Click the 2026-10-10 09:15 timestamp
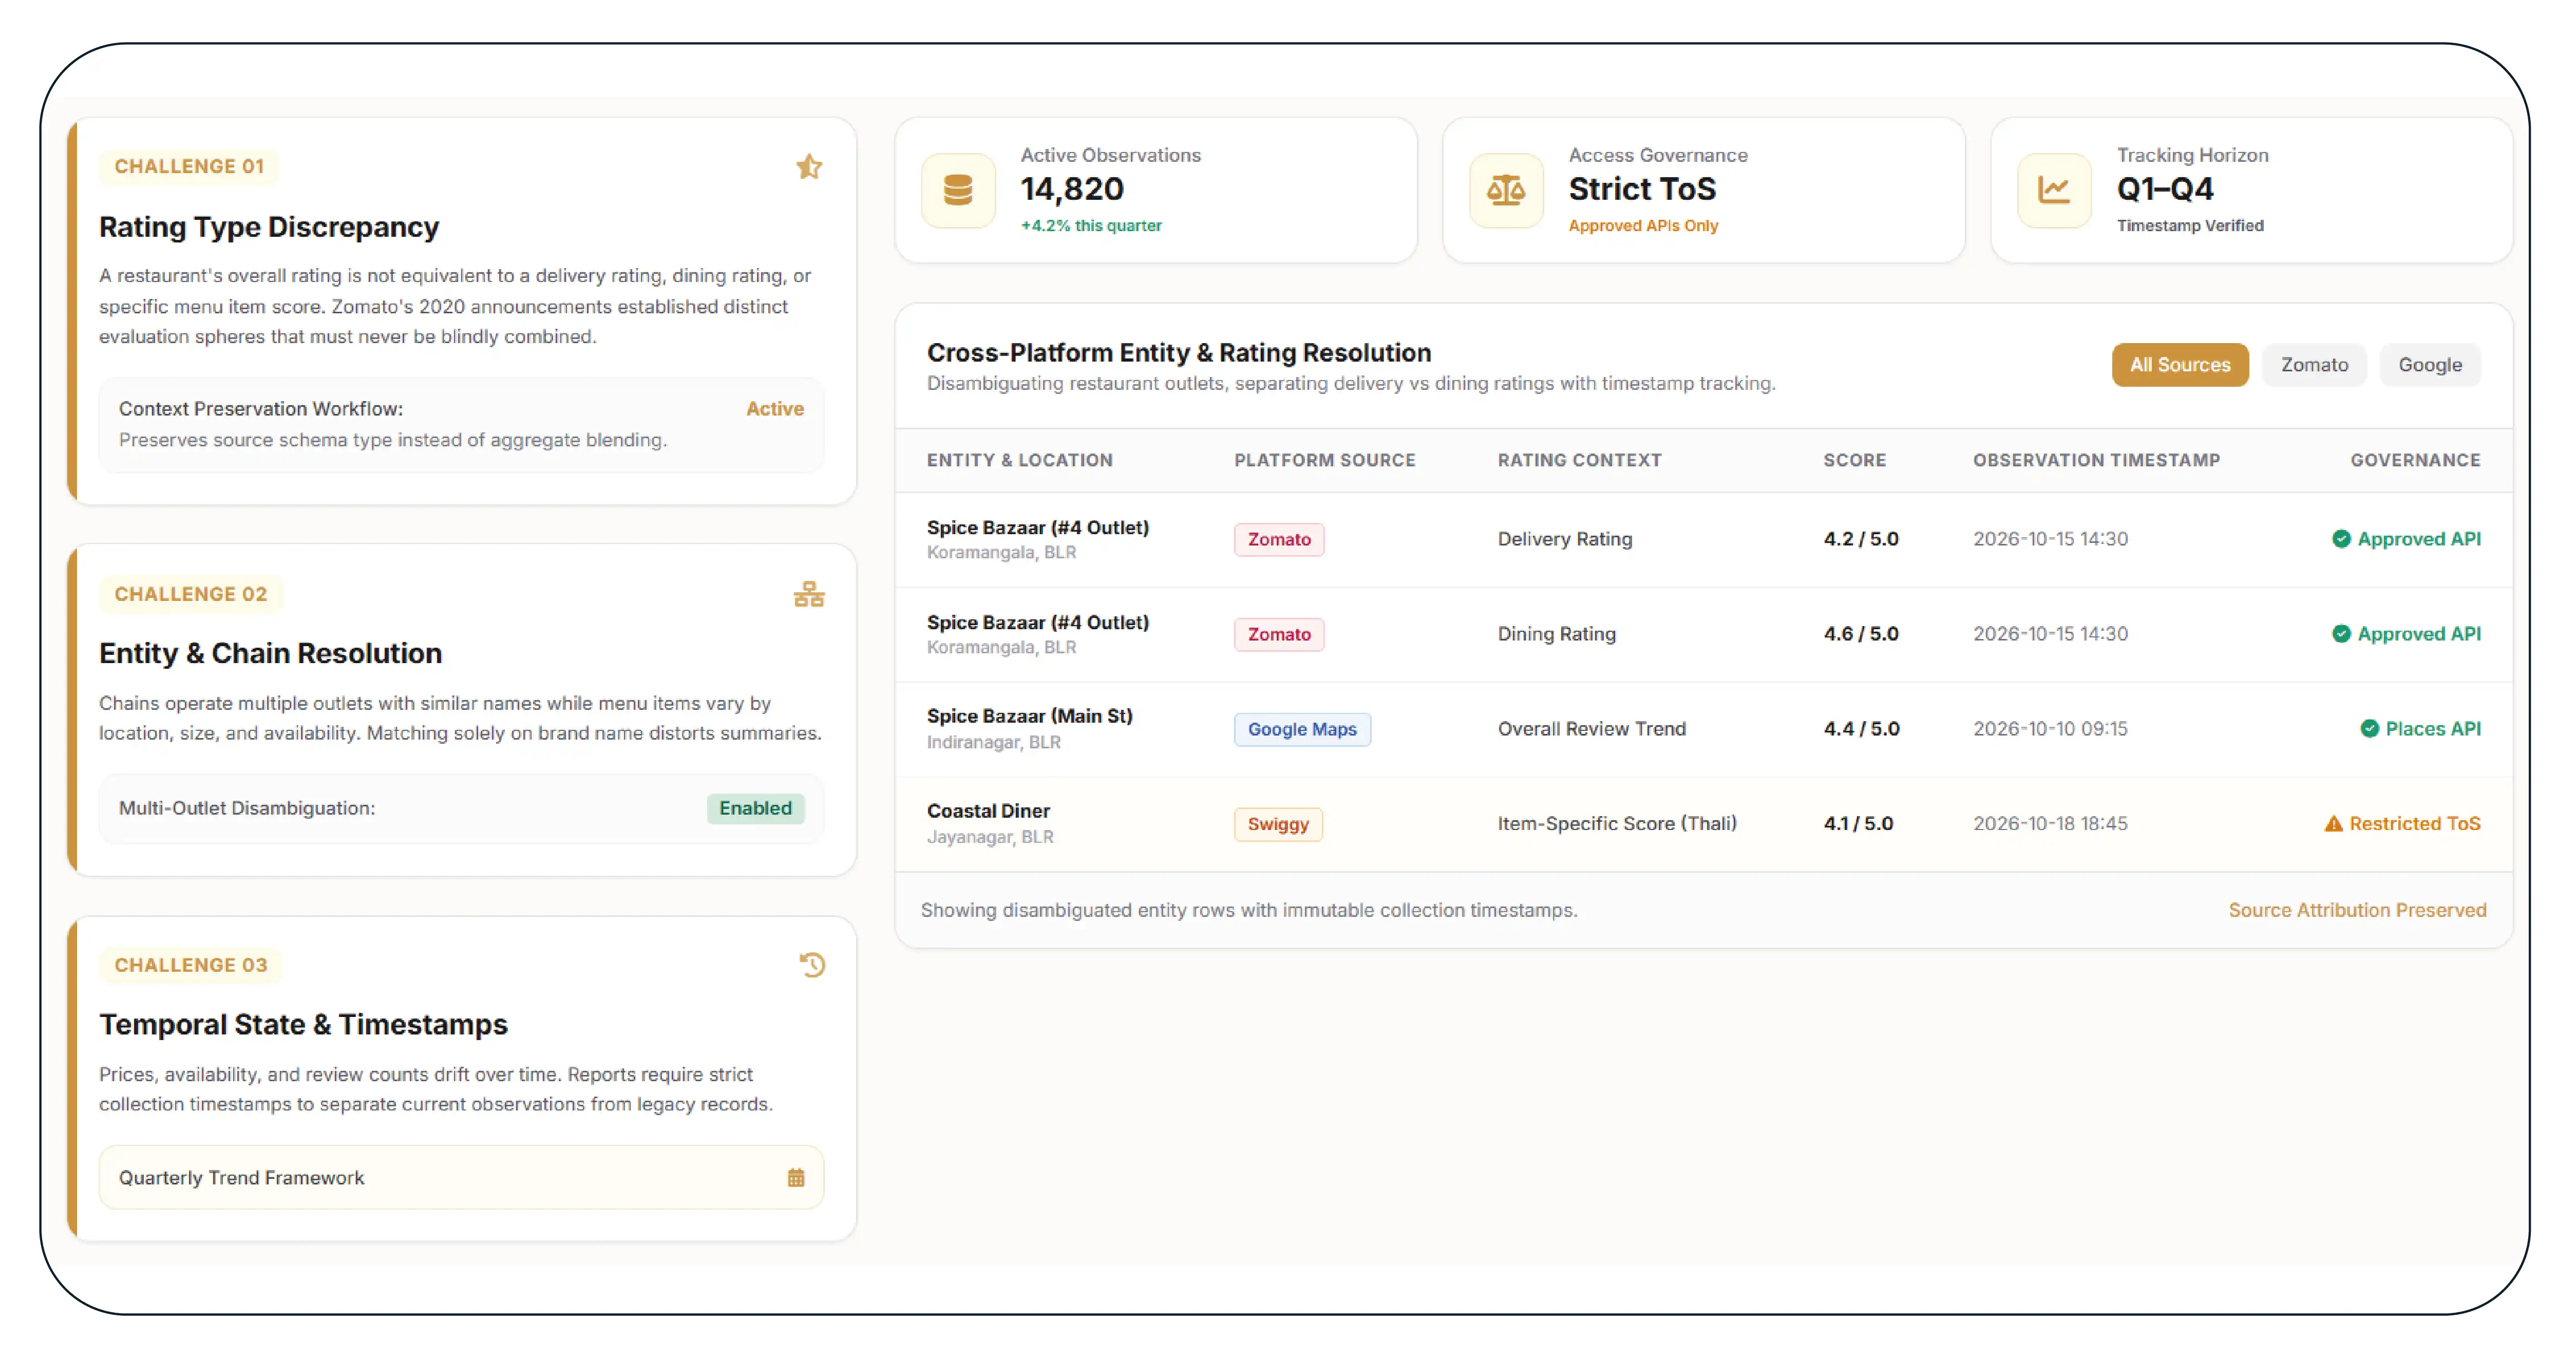 point(2050,729)
